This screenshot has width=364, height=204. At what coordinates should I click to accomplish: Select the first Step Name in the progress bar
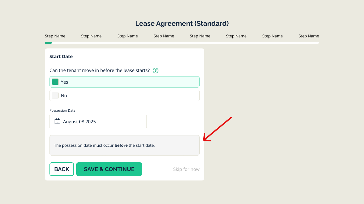click(x=55, y=36)
